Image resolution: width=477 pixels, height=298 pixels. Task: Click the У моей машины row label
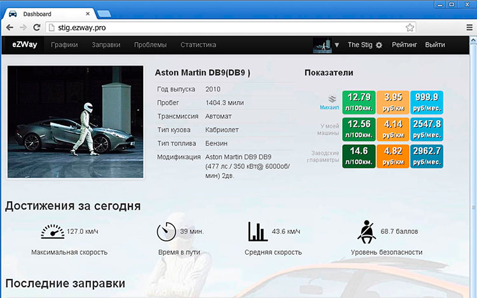pyautogui.click(x=328, y=130)
